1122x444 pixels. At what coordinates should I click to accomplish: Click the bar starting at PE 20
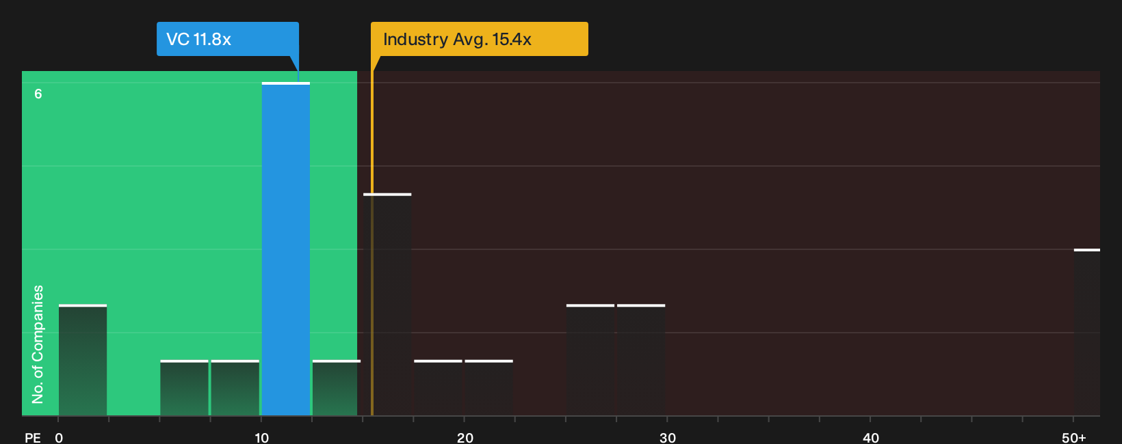(489, 387)
